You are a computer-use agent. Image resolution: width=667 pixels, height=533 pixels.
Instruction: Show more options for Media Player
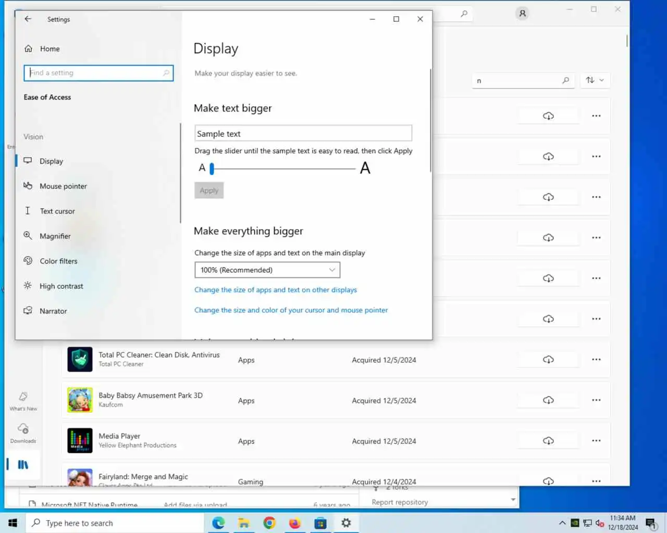596,441
